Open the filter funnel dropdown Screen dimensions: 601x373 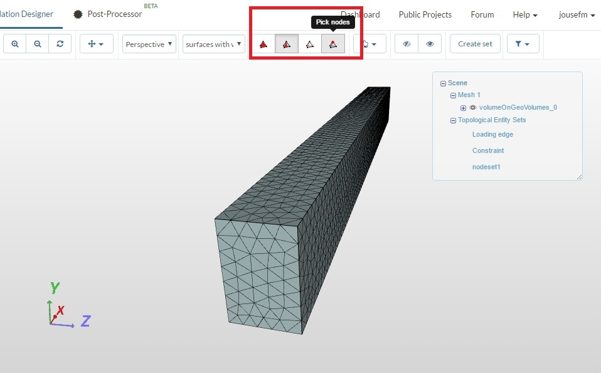pos(523,44)
